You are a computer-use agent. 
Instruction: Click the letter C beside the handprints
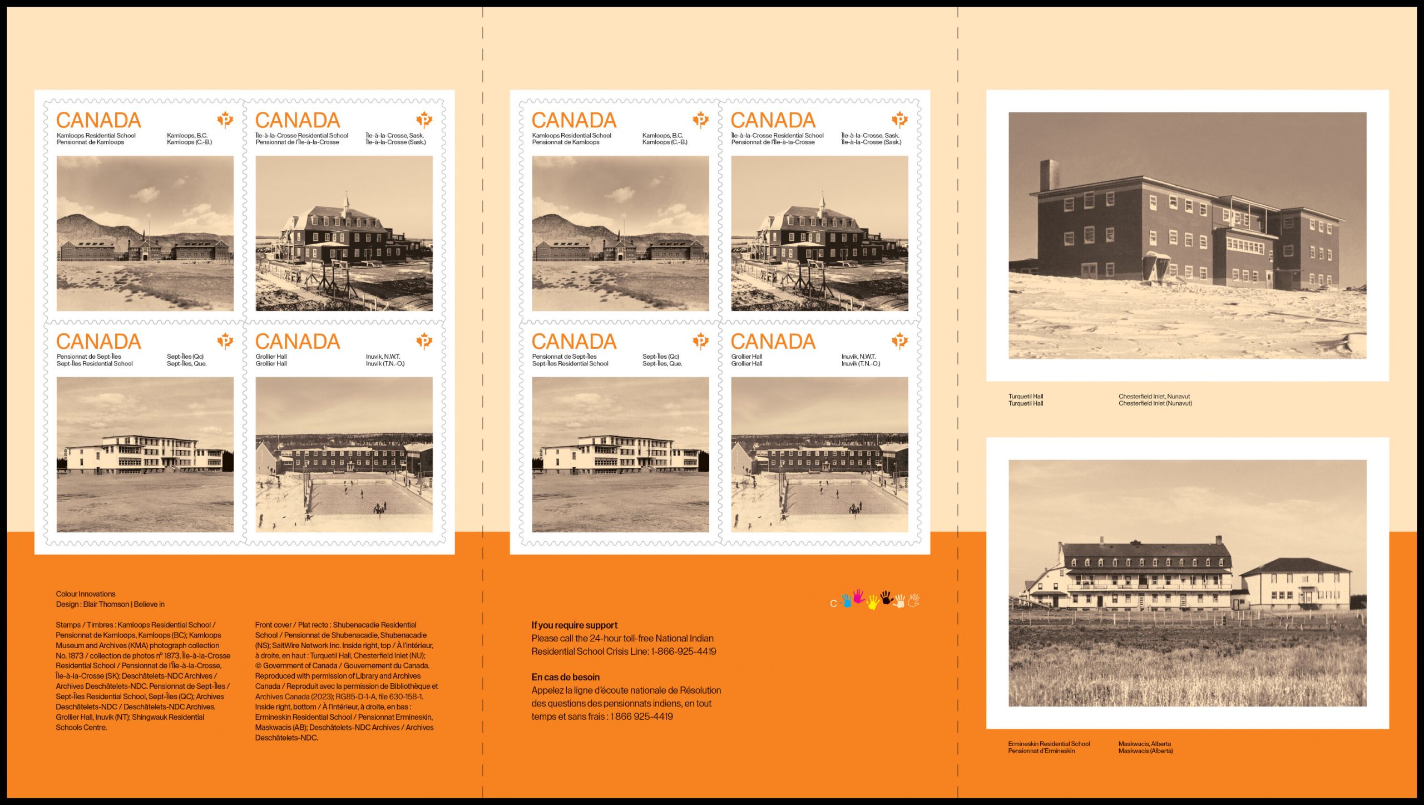coord(833,604)
